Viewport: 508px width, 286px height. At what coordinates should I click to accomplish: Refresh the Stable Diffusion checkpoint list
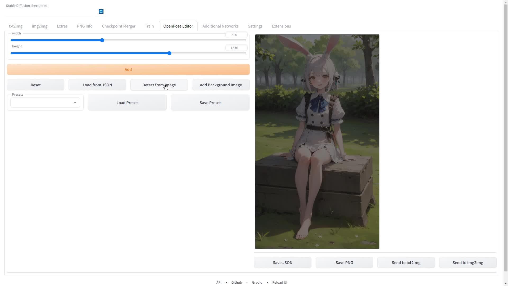pyautogui.click(x=101, y=11)
